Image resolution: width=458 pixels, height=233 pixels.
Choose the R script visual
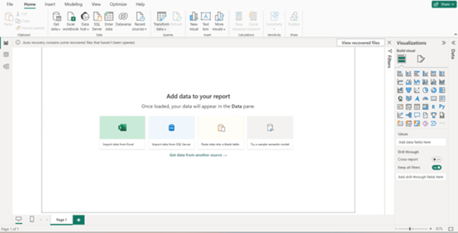pos(434,107)
